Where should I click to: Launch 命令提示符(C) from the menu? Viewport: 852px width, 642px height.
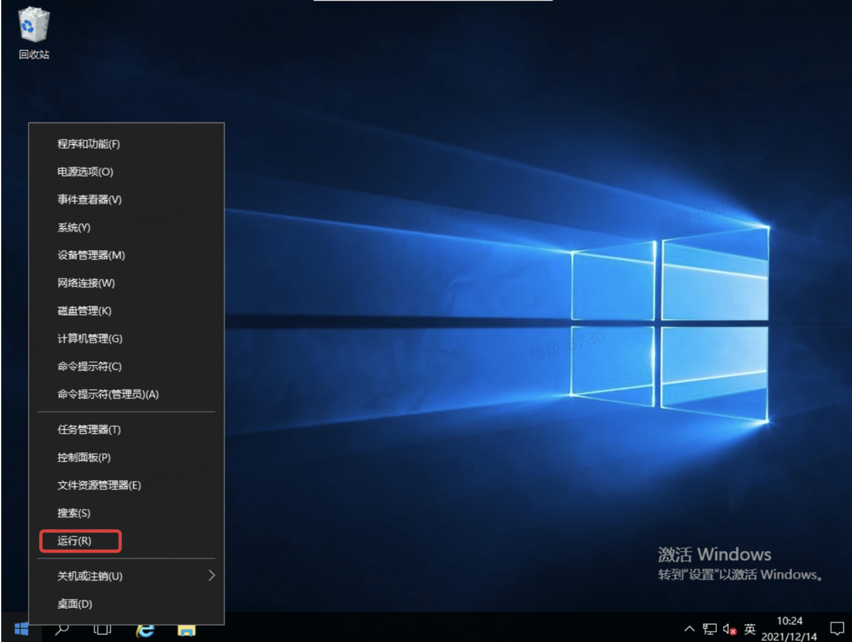coord(126,366)
